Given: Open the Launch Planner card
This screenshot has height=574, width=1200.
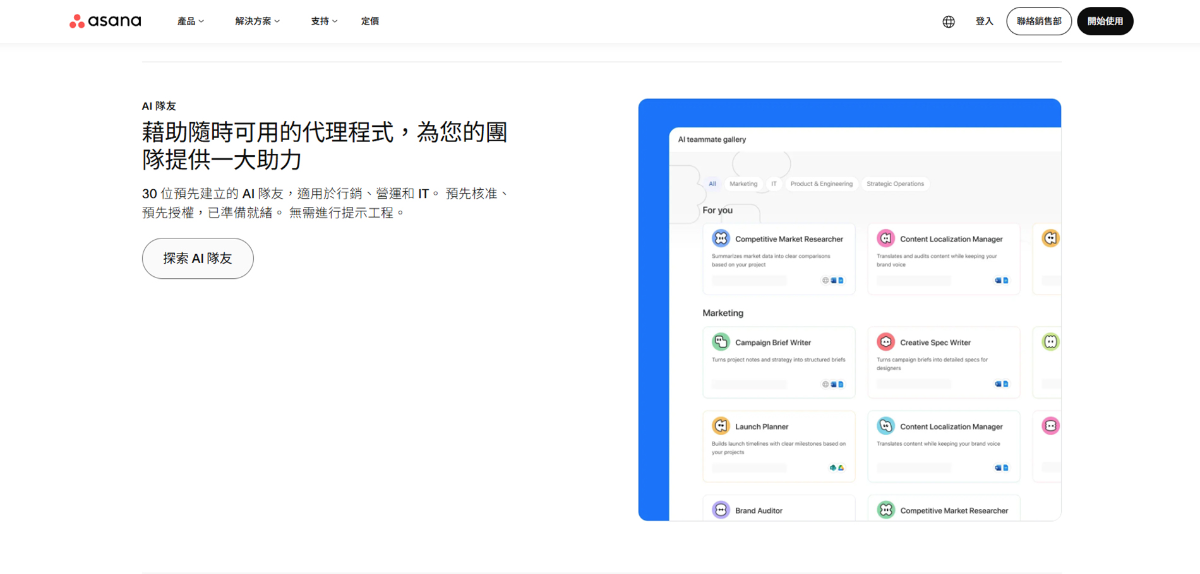Looking at the screenshot, I should click(x=779, y=447).
